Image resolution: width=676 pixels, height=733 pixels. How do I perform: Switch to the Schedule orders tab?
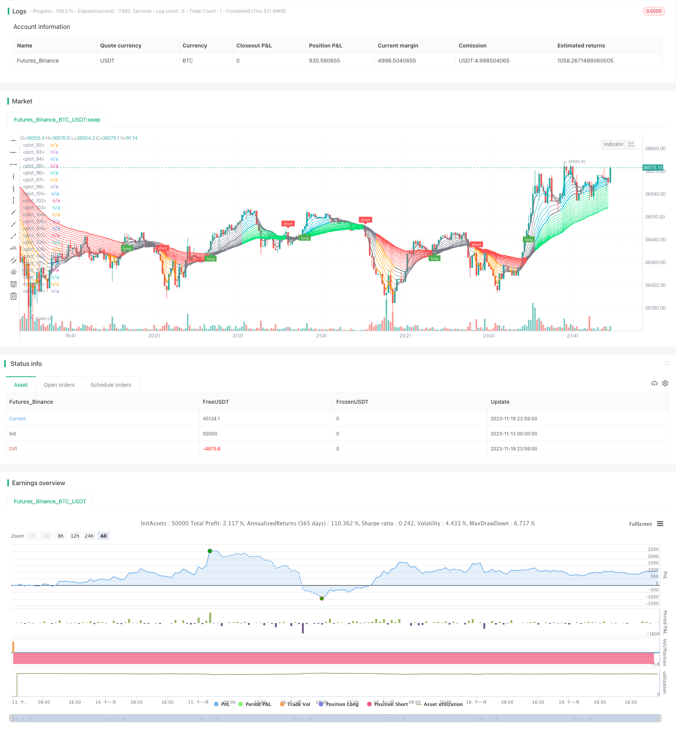[111, 385]
